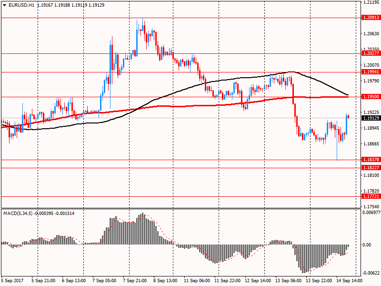Image resolution: width=381 pixels, height=286 pixels.
Task: Click the MACD scale value -0.00622
Action: coord(371,273)
